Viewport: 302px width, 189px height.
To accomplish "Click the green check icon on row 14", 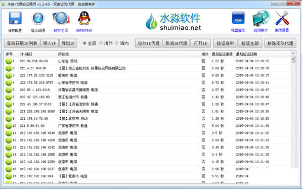I will [x=9, y=155].
